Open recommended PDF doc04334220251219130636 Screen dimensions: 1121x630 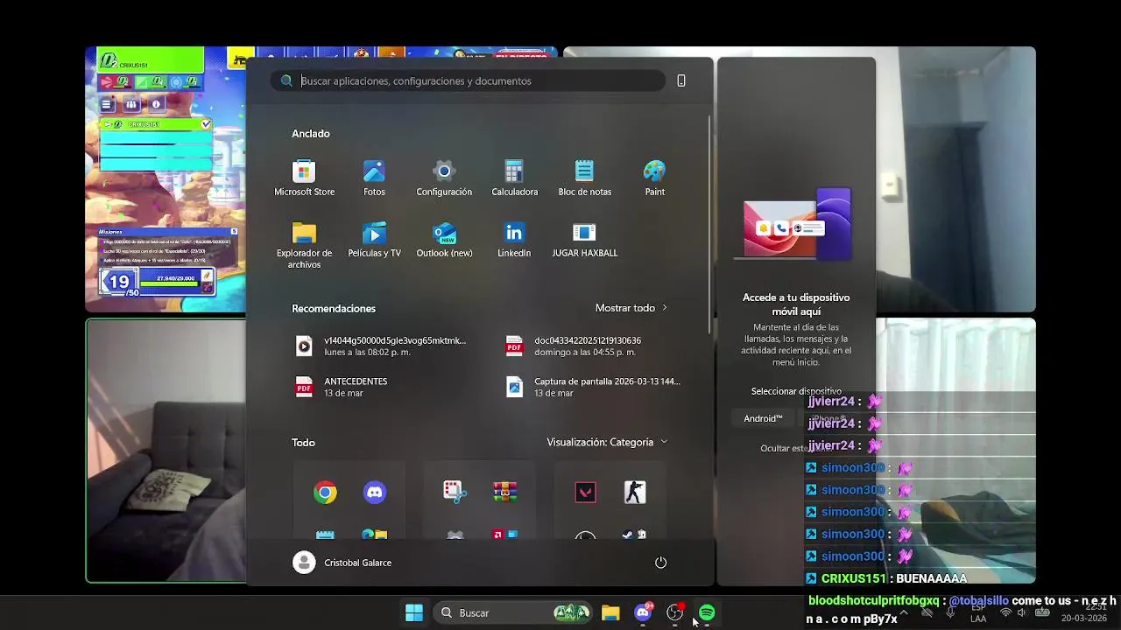[x=574, y=346]
